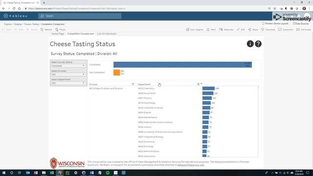Click Subscribe

[x=226, y=29]
